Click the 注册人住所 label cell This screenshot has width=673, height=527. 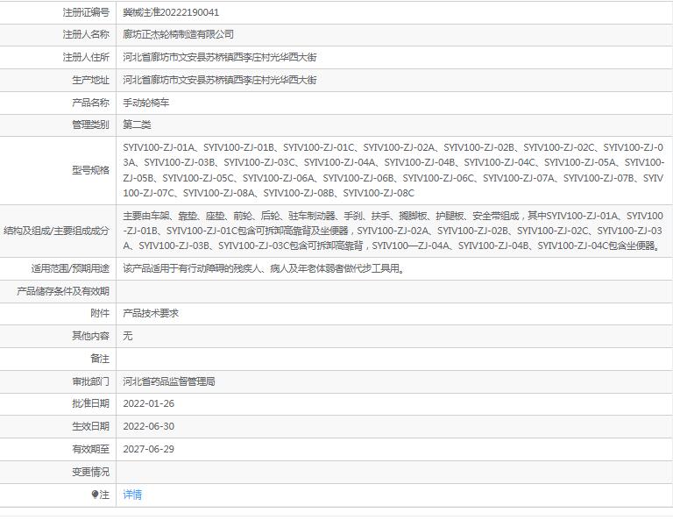click(x=58, y=57)
